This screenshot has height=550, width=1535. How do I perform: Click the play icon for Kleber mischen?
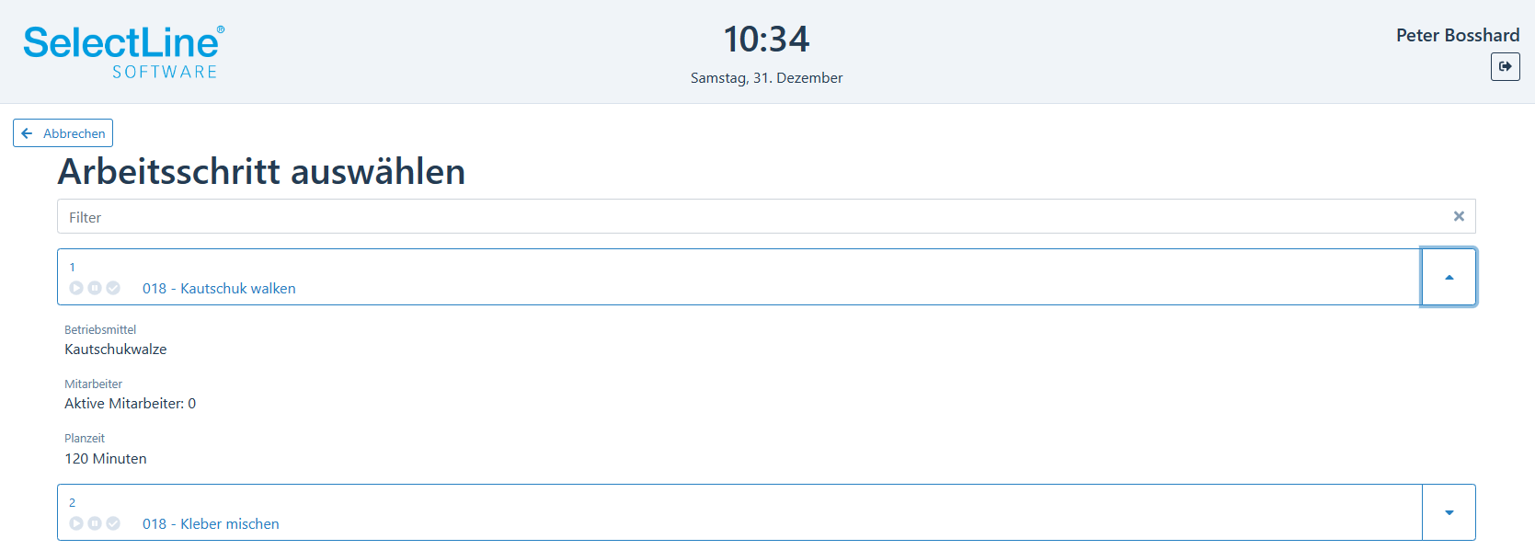click(x=76, y=523)
